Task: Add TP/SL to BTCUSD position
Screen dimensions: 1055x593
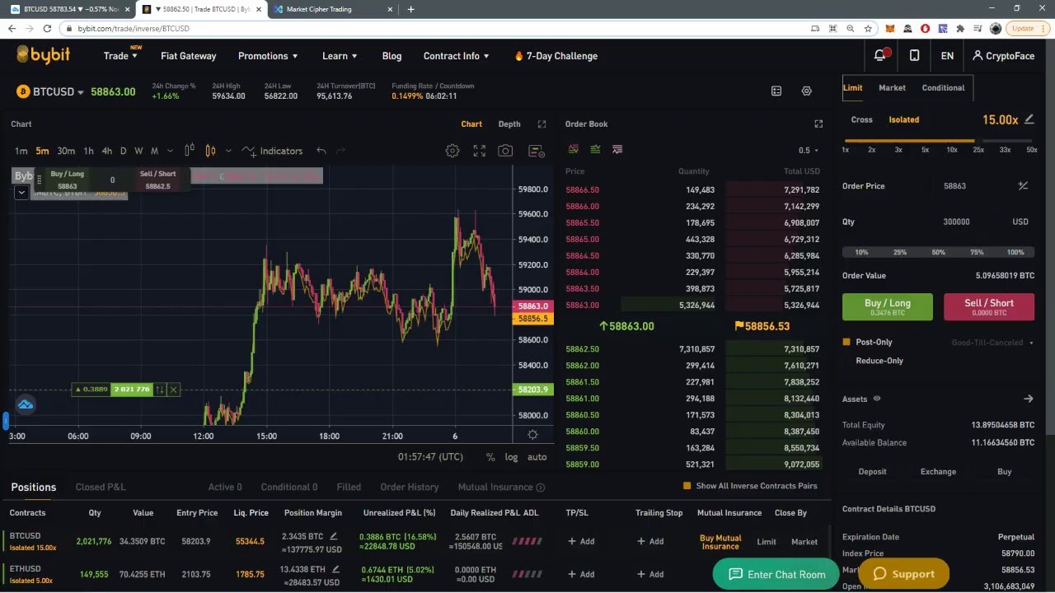Action: 581,541
